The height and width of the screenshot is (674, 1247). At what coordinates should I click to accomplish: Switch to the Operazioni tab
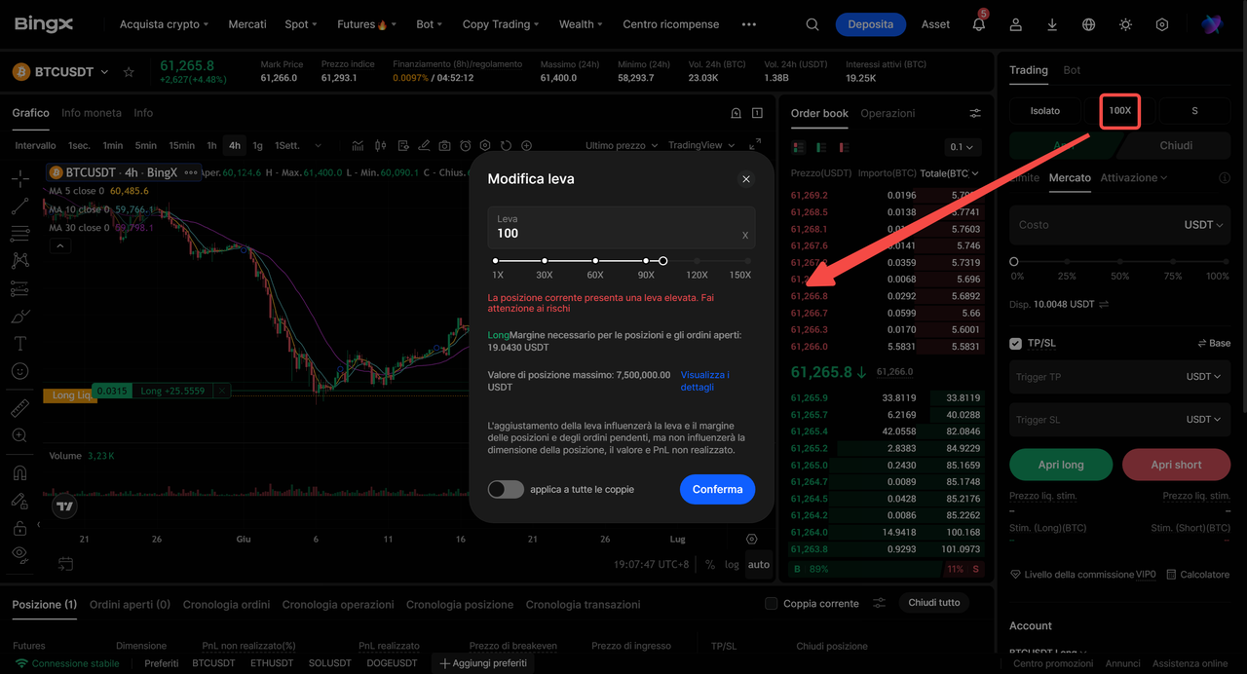pos(888,113)
